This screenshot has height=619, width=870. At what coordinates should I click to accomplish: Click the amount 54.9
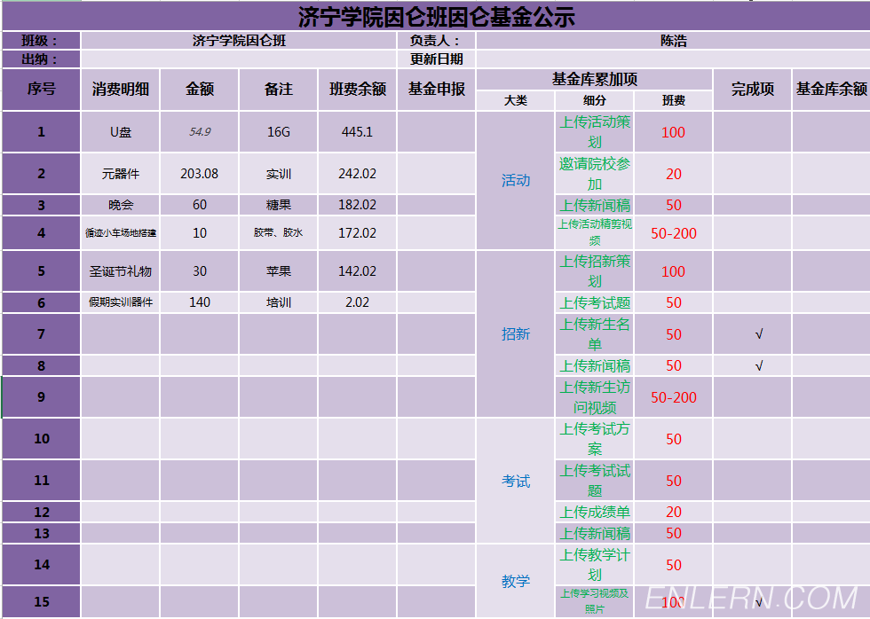click(x=200, y=132)
